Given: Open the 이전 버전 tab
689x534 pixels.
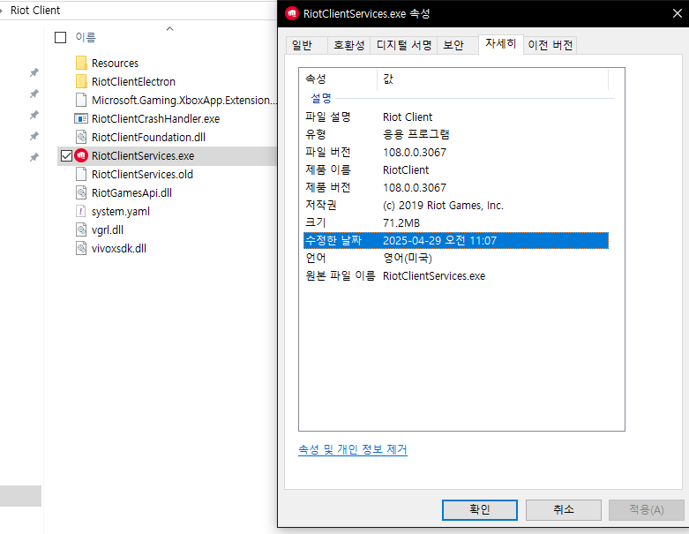Looking at the screenshot, I should [550, 45].
